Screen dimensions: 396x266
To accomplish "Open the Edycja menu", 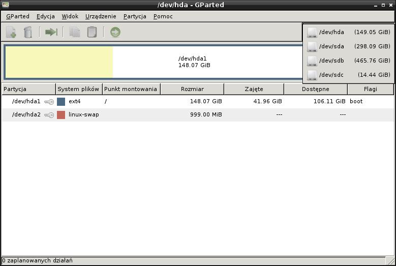I will 45,16.
